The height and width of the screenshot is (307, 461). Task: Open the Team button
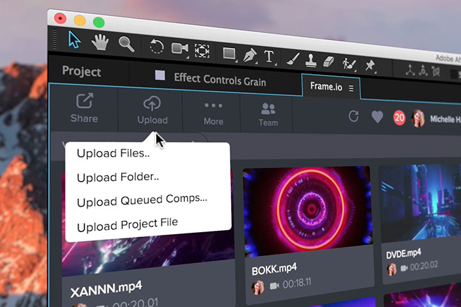[x=268, y=115]
